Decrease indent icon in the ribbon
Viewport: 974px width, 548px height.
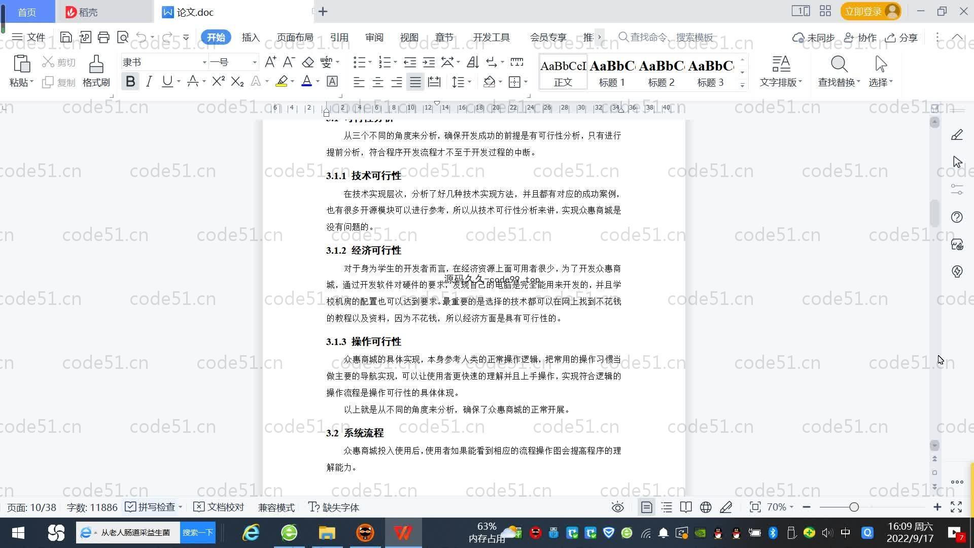point(410,62)
